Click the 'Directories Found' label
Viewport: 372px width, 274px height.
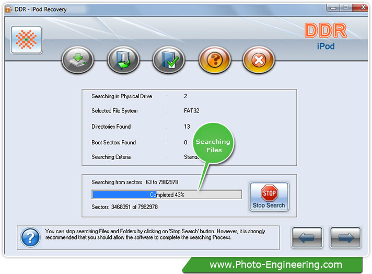tap(111, 127)
